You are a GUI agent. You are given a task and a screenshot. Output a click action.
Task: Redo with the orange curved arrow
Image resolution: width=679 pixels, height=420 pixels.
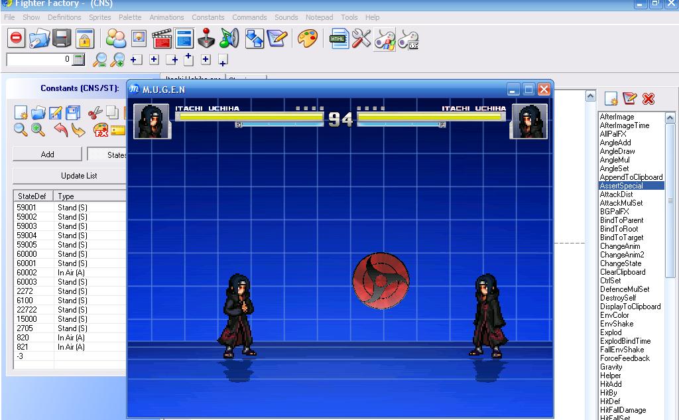coord(78,129)
